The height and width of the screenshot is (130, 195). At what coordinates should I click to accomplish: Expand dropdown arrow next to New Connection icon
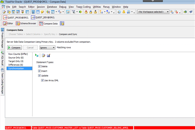[x=105, y=12]
